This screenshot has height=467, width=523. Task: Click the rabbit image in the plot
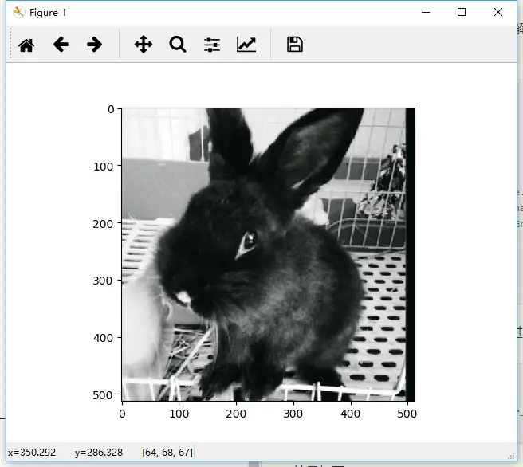(x=268, y=254)
